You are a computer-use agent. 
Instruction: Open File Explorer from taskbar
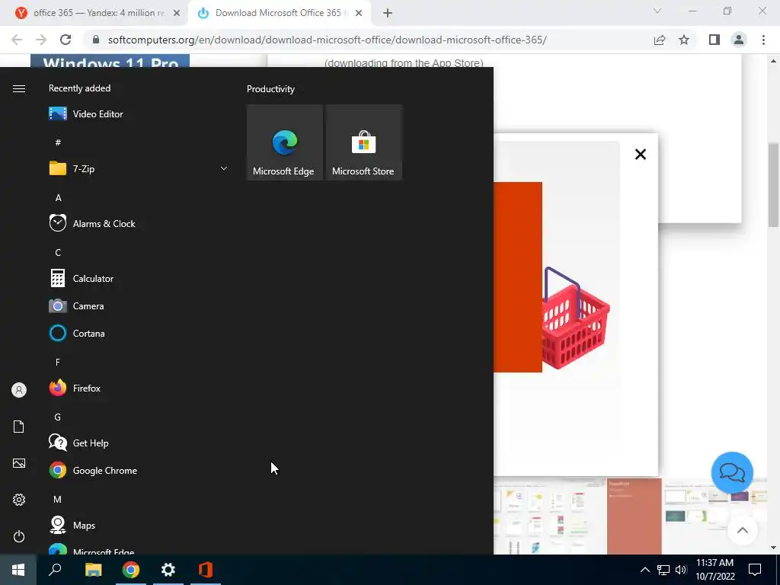(93, 570)
